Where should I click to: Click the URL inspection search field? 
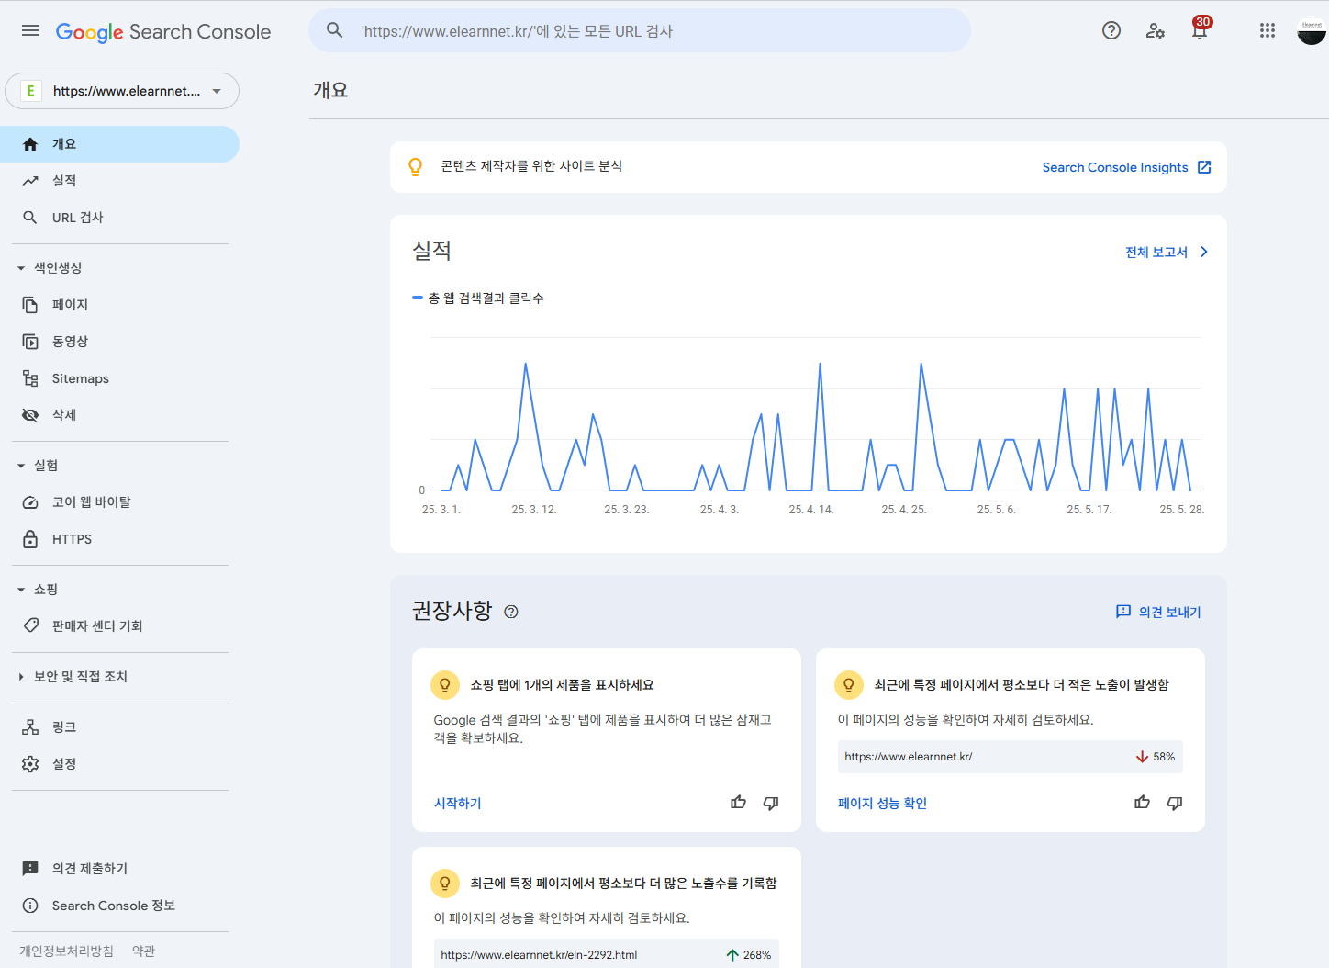pyautogui.click(x=640, y=29)
